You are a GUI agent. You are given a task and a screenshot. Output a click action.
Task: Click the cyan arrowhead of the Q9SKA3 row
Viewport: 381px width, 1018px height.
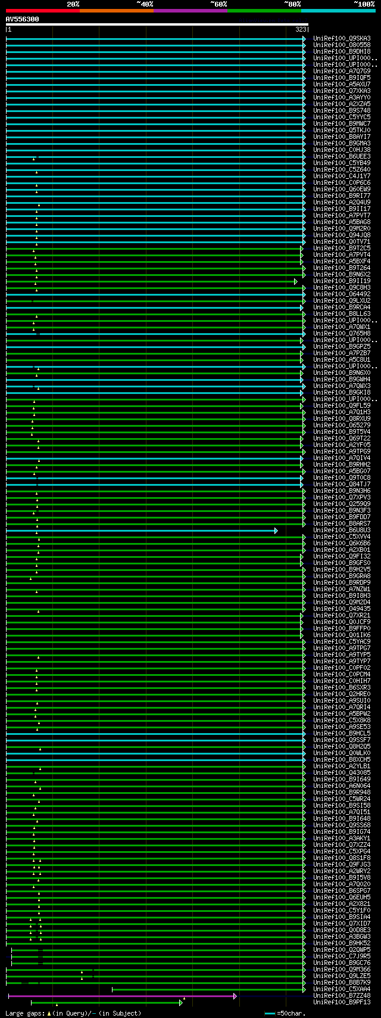click(304, 39)
